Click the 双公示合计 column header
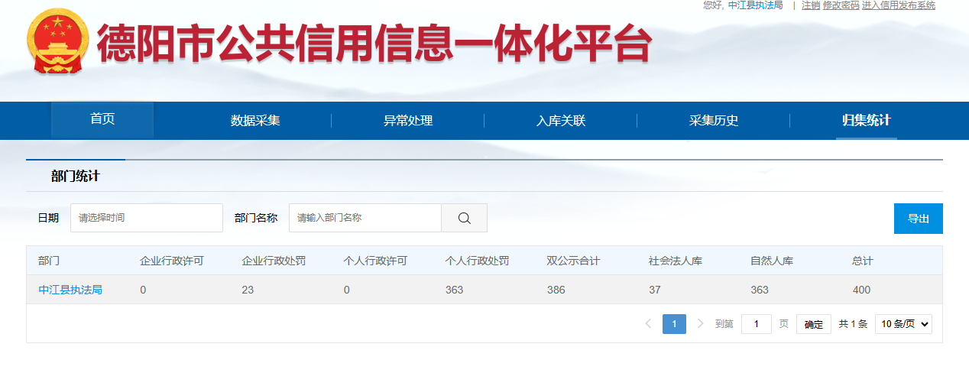Viewport: 969px width, 373px height. pos(573,261)
